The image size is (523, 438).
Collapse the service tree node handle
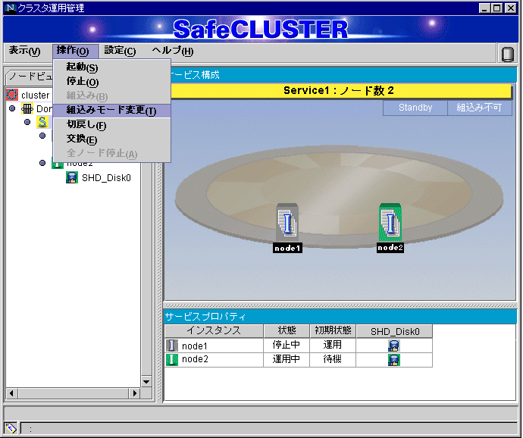click(27, 122)
